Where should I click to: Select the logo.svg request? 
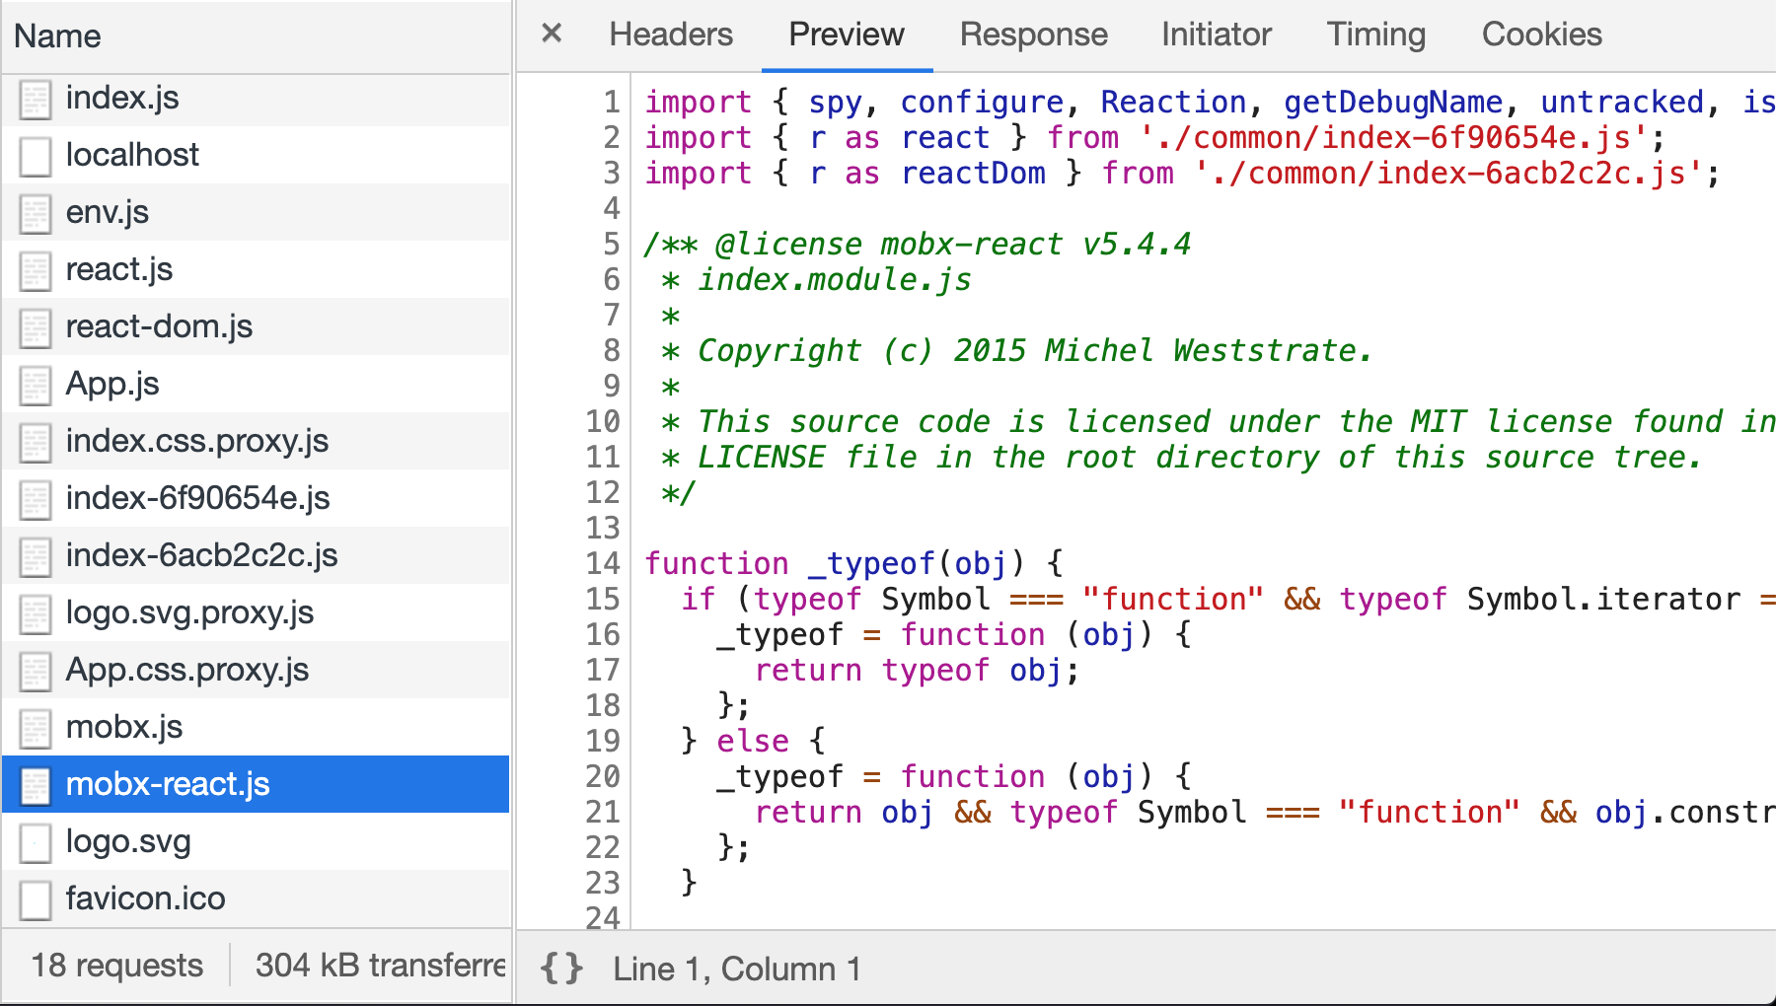click(256, 841)
